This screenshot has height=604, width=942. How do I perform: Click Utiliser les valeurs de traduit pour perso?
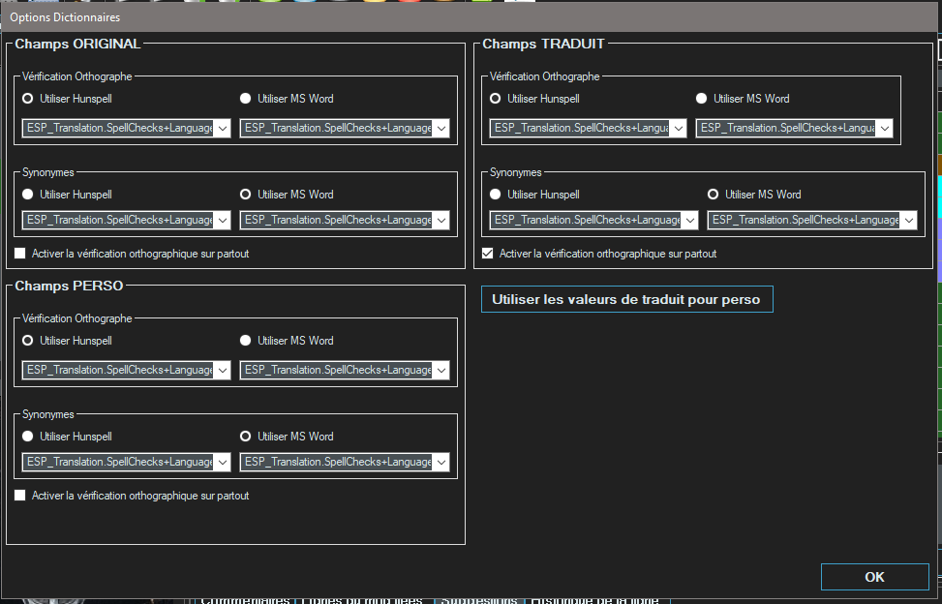pyautogui.click(x=626, y=300)
